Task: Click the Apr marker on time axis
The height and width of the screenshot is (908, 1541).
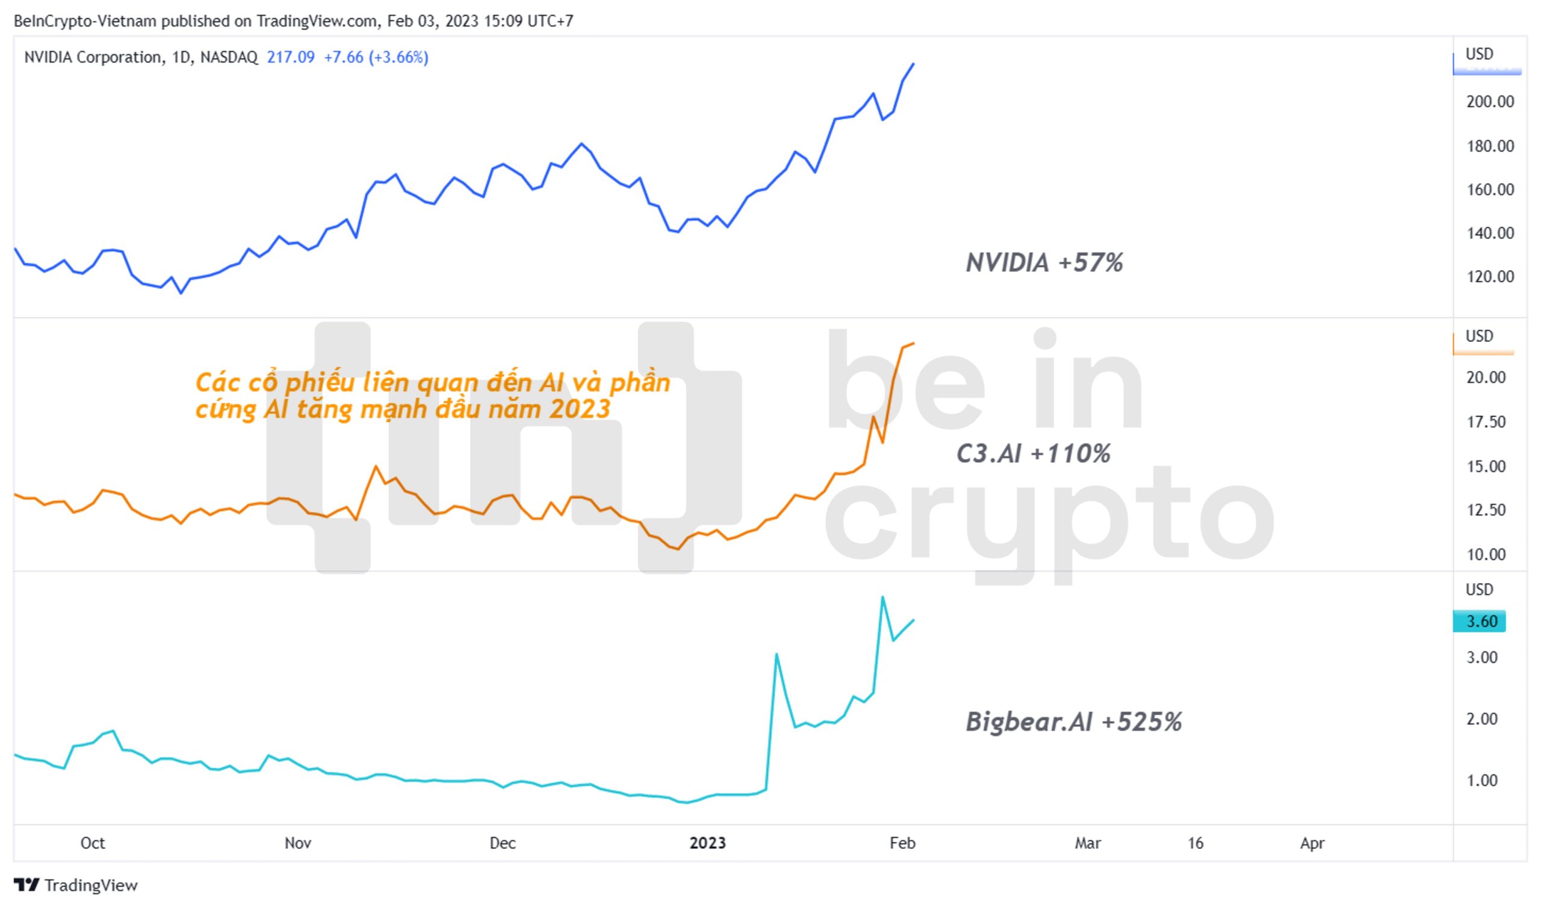Action: point(1312,843)
